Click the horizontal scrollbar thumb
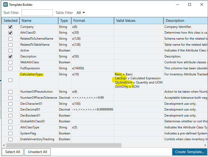The image size is (208, 157). pyautogui.click(x=64, y=145)
